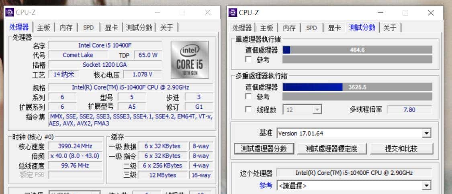
Task: Click the L1 data cache value 6 x 32 KBytes
Action: pyautogui.click(x=163, y=146)
